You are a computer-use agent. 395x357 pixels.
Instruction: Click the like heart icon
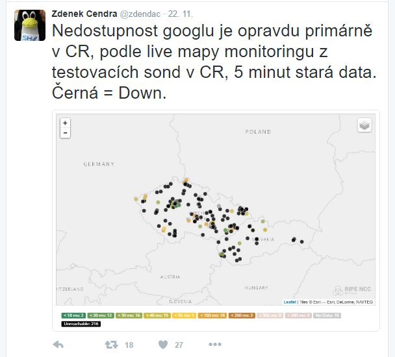pyautogui.click(x=164, y=345)
